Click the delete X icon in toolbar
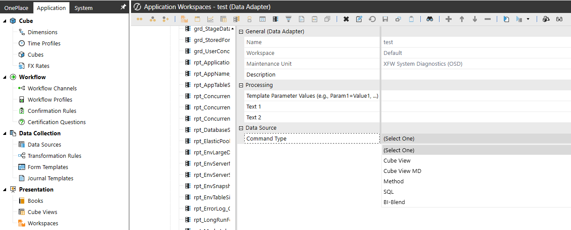 346,19
